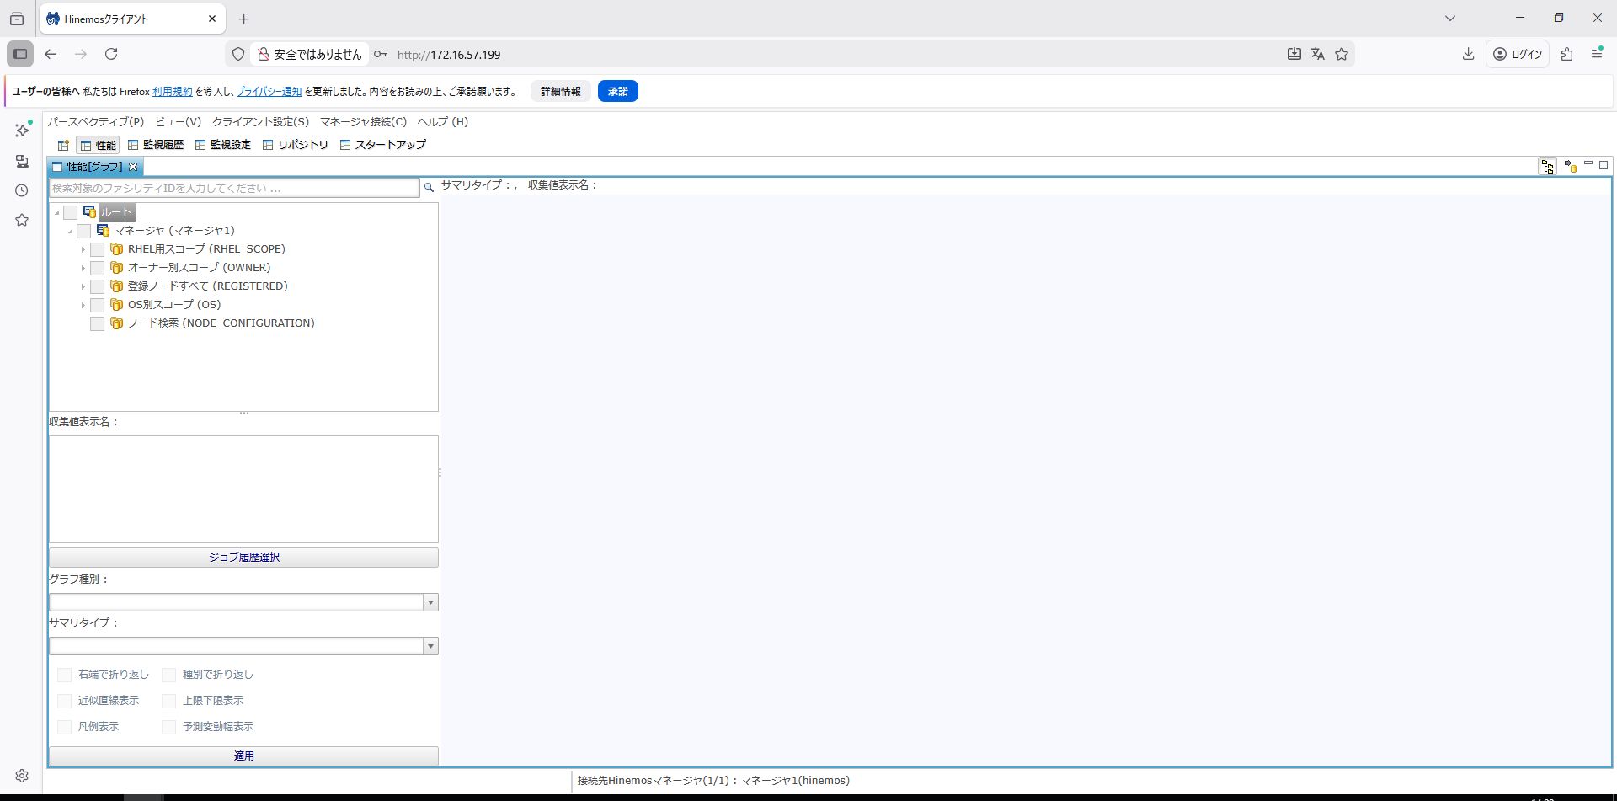Bookmark this page with star icon
The height and width of the screenshot is (801, 1617).
[1342, 54]
